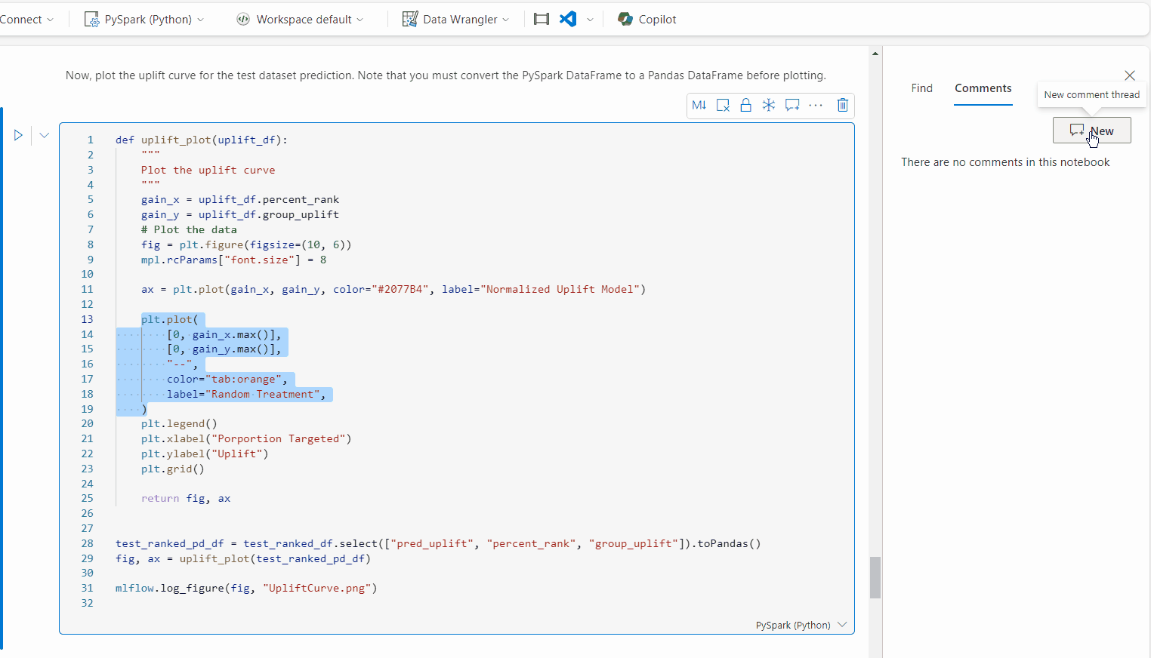
Task: Toggle the layout view icon beside Data Wrangler
Action: tap(542, 20)
